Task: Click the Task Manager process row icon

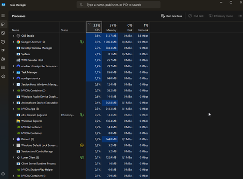Action: click(18, 72)
